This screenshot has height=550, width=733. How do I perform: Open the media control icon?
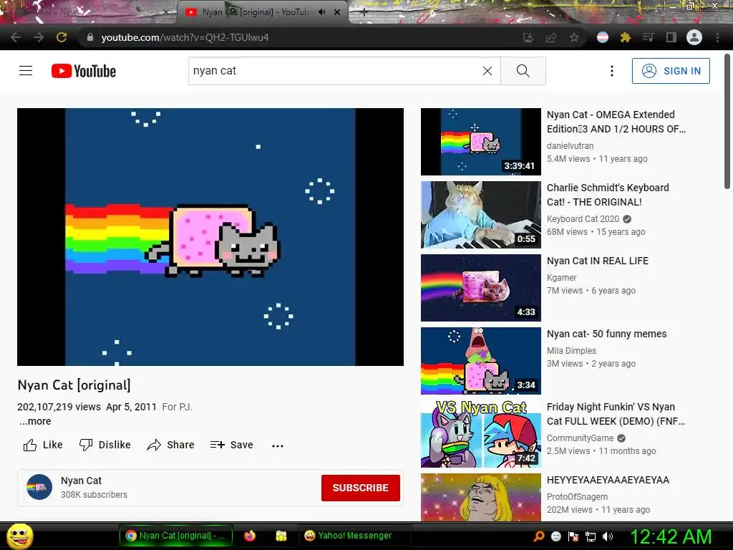tap(648, 37)
